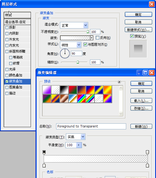The image size is (156, 178).
Task: Click the 角度 input showing 90
Action: (x=77, y=54)
